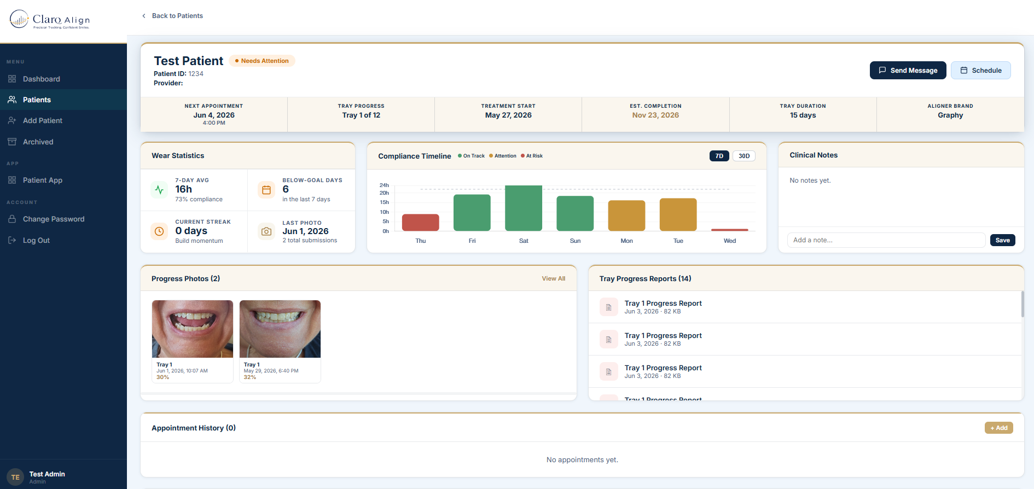Open the May 29 Tray 1 photo
This screenshot has width=1034, height=489.
(280, 329)
